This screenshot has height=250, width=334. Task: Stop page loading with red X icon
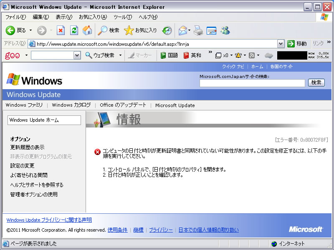click(x=61, y=30)
